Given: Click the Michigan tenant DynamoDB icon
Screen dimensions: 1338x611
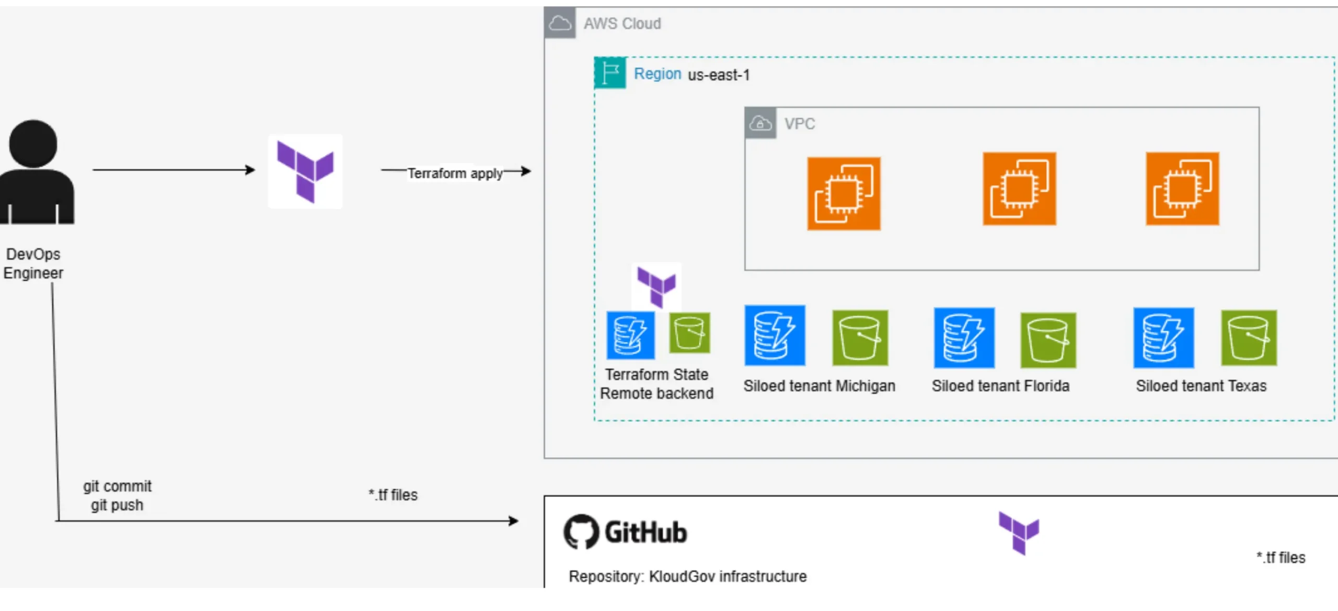Looking at the screenshot, I should pos(775,335).
